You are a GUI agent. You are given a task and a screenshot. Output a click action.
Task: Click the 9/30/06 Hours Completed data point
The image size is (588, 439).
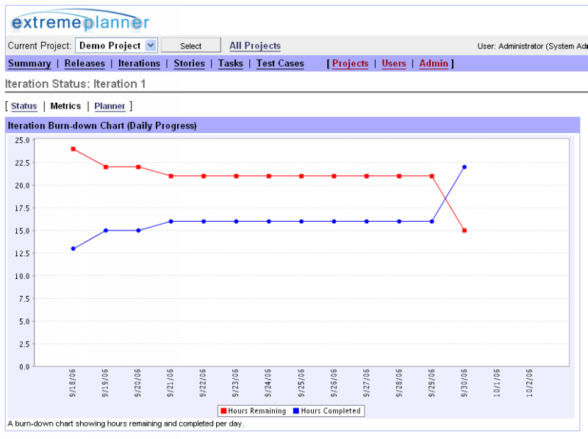(x=465, y=167)
